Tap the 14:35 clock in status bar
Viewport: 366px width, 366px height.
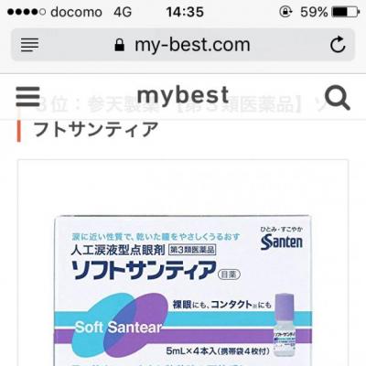[185, 12]
